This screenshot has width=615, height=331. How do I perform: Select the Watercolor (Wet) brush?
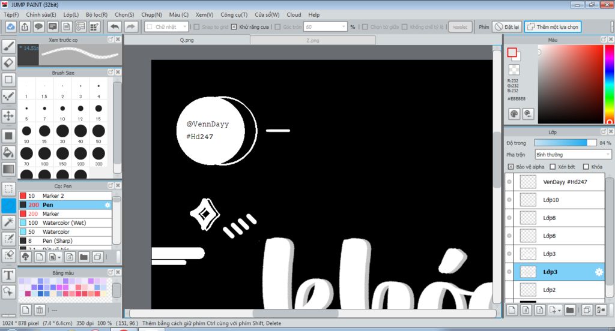65,223
